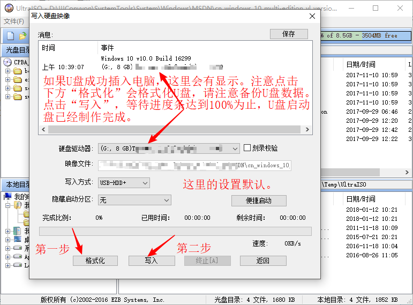Click the 我的 computer icon in local tree

pos(7,196)
